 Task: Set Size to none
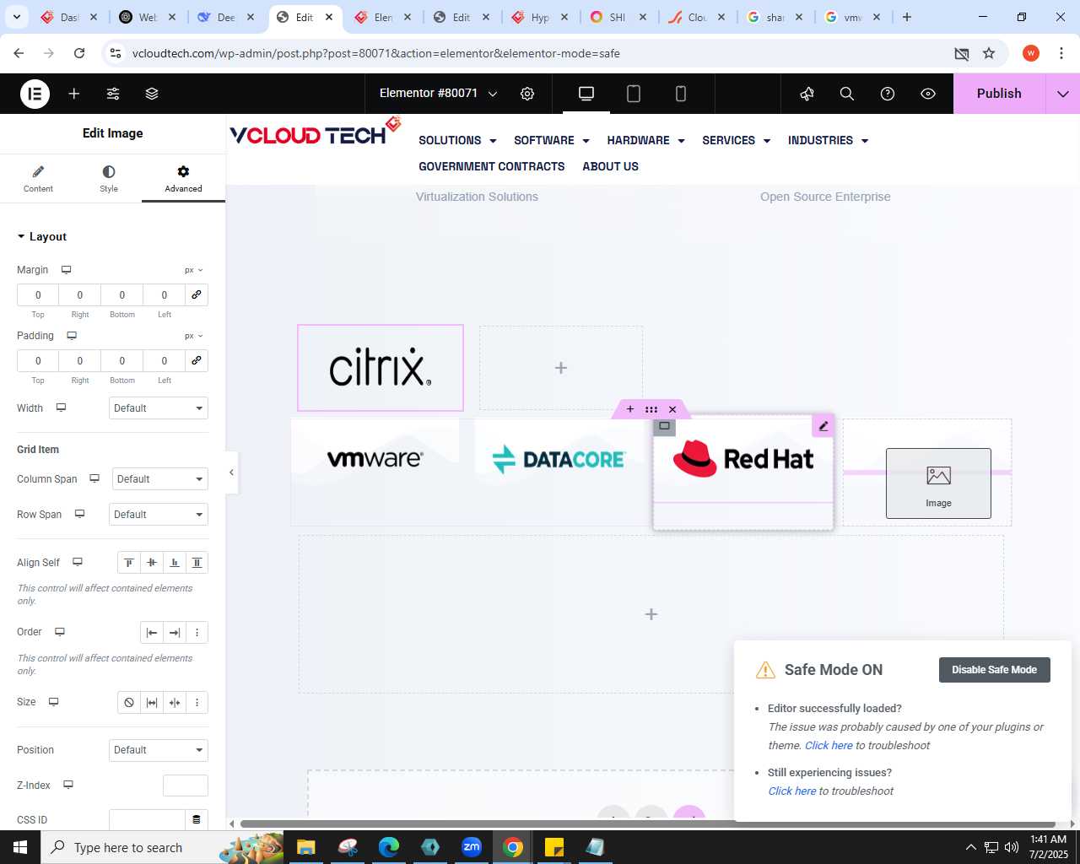coord(129,702)
